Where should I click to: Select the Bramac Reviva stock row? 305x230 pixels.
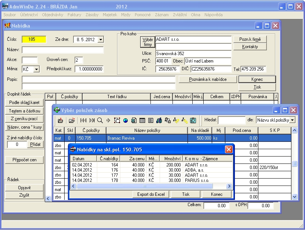tap(173, 138)
